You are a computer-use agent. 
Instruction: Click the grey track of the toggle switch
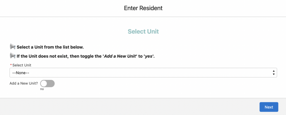coord(51,84)
